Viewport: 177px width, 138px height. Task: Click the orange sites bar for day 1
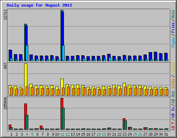11,91
